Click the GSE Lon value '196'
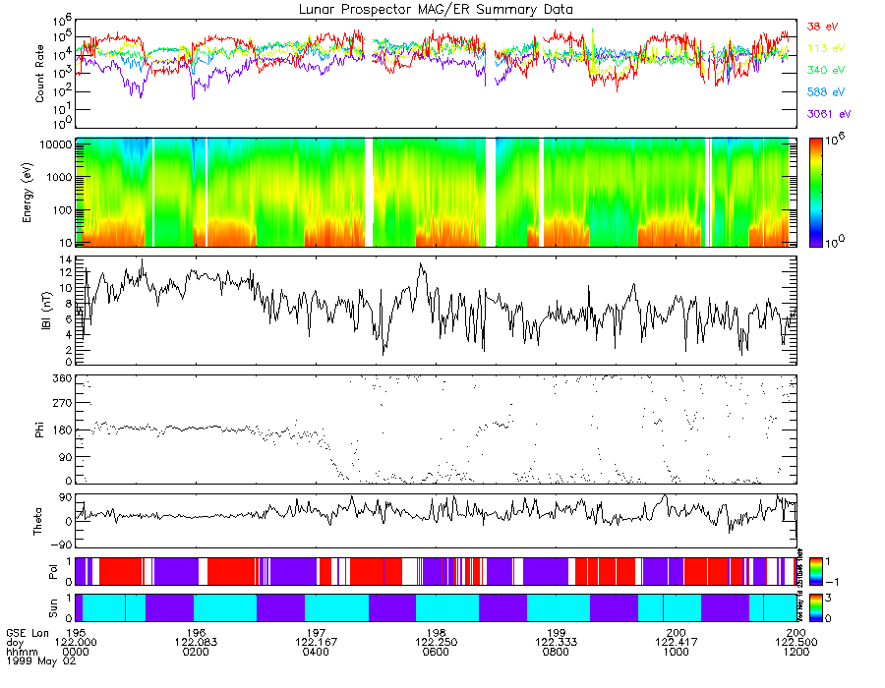Screen dimensions: 885x688 pyautogui.click(x=196, y=633)
